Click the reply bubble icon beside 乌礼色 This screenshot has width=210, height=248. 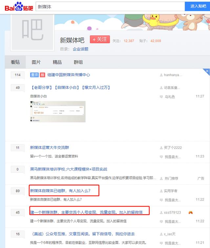(x=161, y=97)
